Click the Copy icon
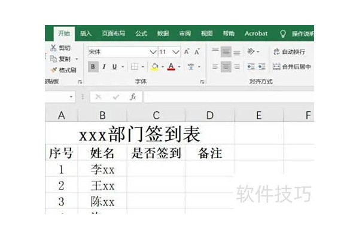The image size is (359, 239). (53, 59)
